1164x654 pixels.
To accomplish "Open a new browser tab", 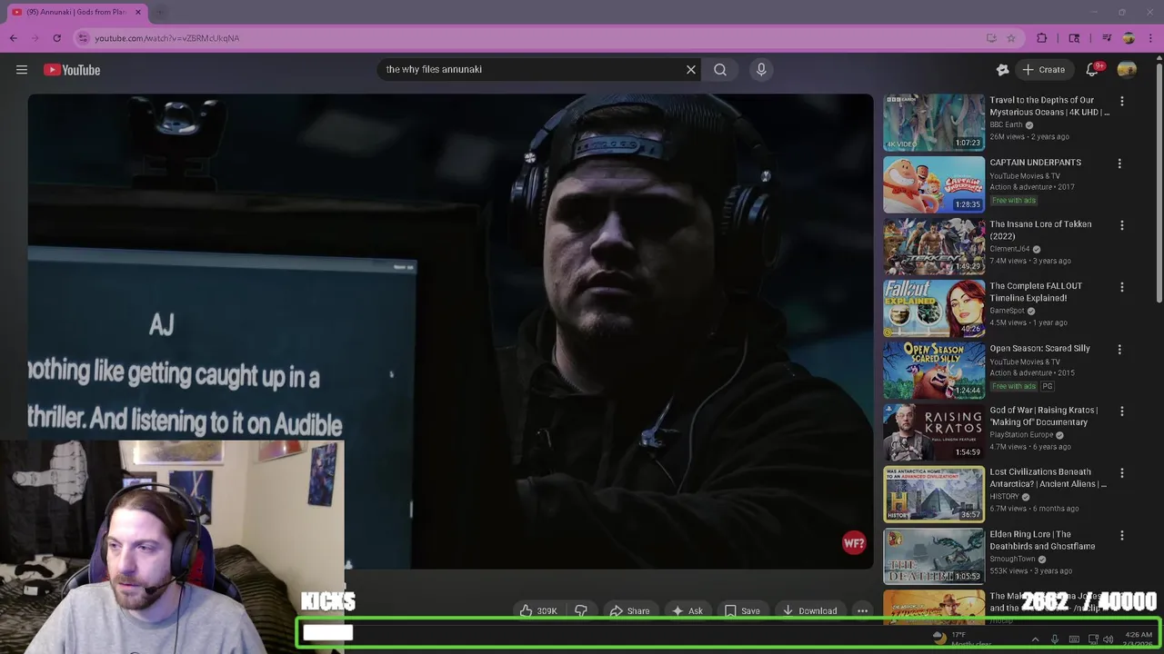I will pyautogui.click(x=160, y=12).
